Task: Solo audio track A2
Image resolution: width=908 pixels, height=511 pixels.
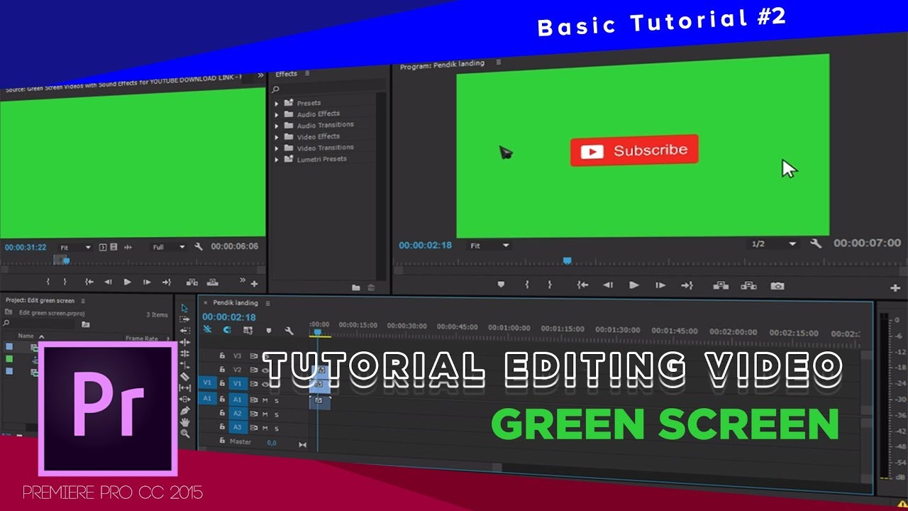Action: (277, 414)
